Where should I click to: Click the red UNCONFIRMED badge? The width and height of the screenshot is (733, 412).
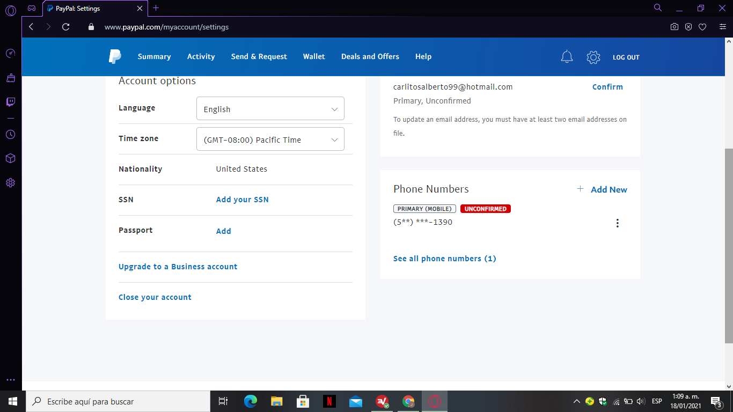486,209
